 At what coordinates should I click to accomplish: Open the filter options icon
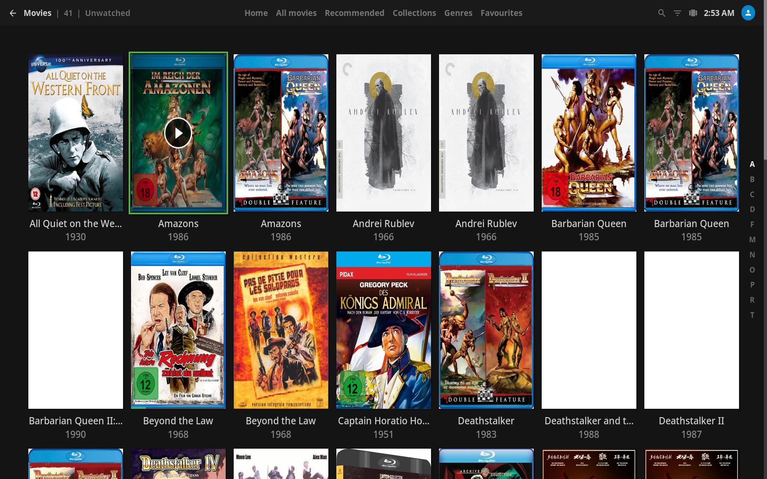pos(678,13)
